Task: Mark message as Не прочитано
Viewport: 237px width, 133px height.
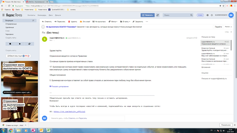Action: [x=99, y=22]
